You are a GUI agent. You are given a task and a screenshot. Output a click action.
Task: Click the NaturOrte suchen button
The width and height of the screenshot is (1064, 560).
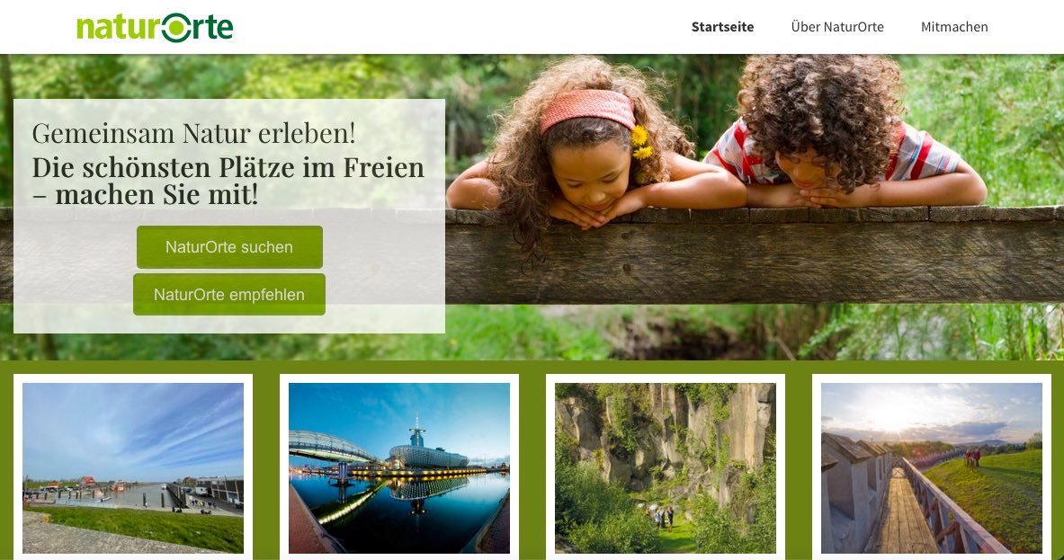229,247
